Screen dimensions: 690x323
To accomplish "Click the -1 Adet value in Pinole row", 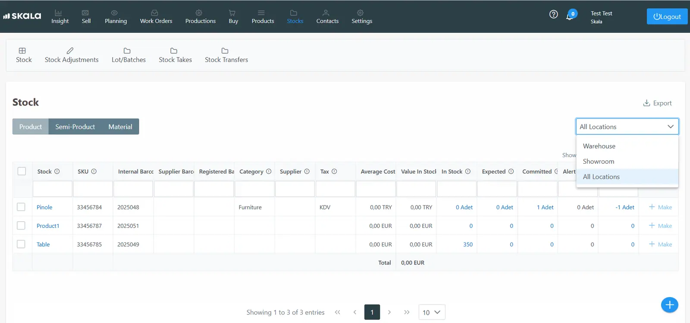I will [x=625, y=207].
